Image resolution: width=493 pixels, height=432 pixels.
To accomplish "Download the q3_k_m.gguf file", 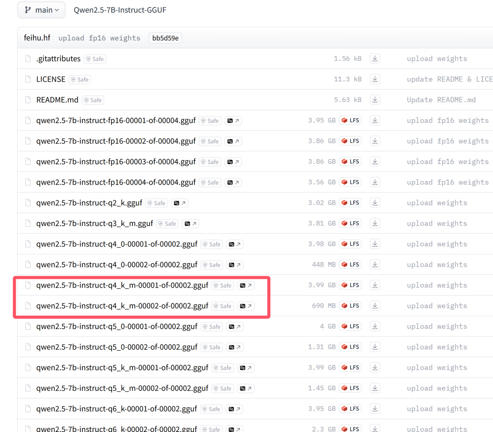I will coord(375,223).
